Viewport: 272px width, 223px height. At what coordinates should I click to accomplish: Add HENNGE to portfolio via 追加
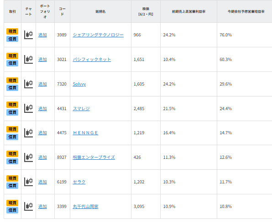point(42,133)
